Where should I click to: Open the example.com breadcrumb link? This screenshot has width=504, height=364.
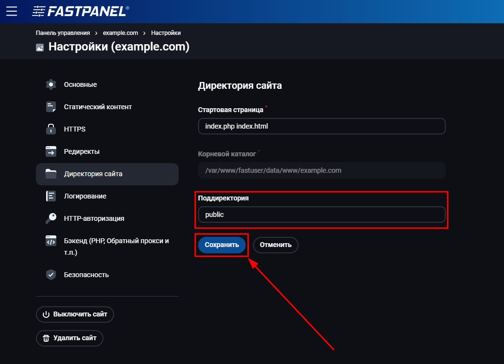120,33
